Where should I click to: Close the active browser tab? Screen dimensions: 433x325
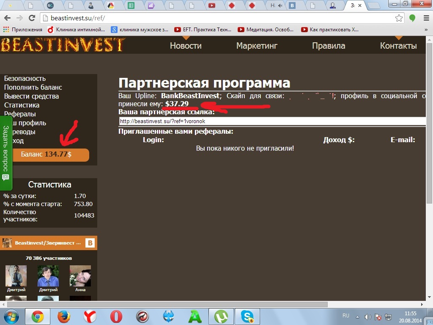coord(360,6)
